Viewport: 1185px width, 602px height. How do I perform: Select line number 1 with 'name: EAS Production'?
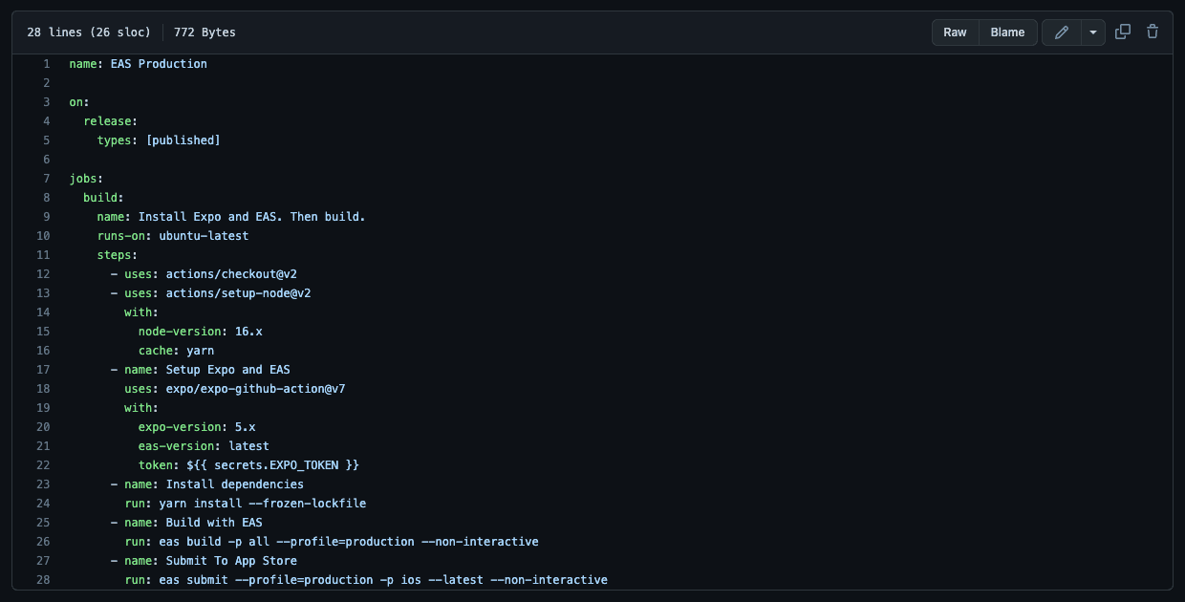click(46, 63)
